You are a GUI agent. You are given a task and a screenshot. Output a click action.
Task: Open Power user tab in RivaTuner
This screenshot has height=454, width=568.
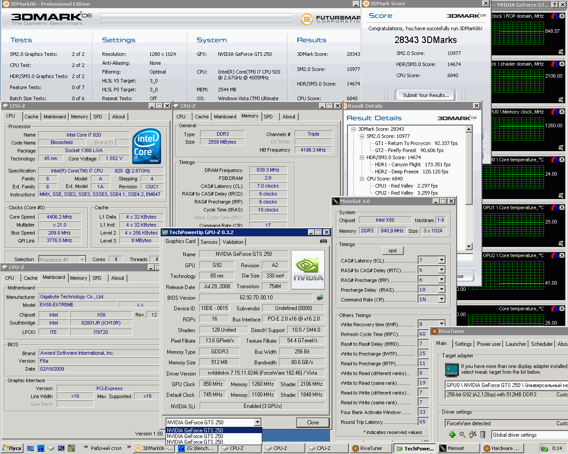[489, 344]
